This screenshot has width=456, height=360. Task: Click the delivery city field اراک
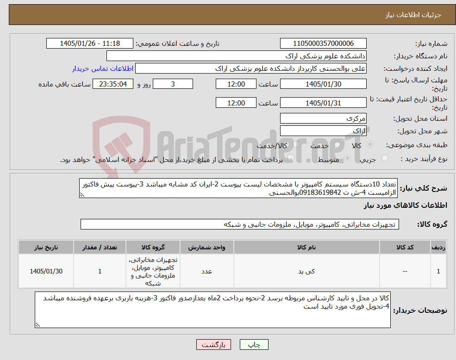coord(323,131)
